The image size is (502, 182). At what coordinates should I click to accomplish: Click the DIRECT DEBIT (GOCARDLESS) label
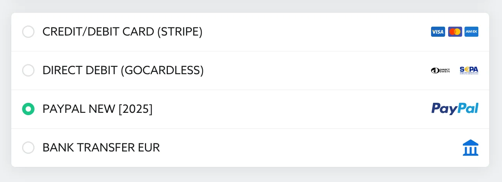[123, 70]
